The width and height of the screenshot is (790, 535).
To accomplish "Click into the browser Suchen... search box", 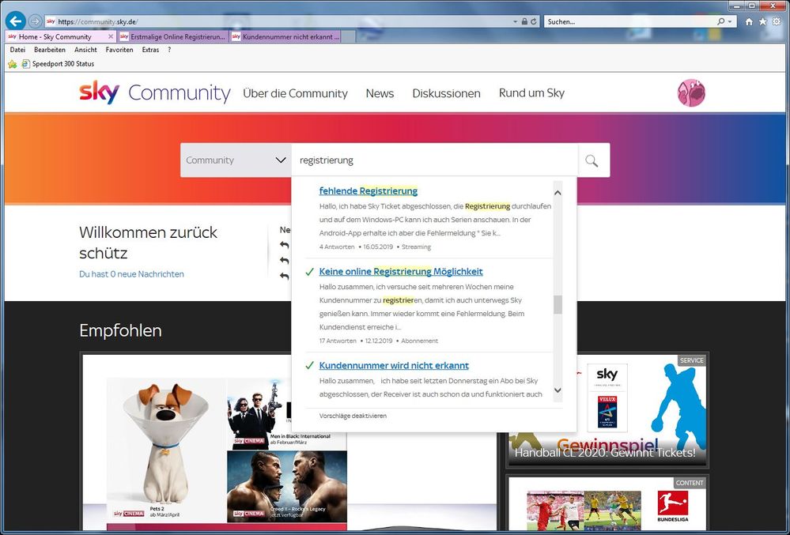I will pyautogui.click(x=629, y=21).
